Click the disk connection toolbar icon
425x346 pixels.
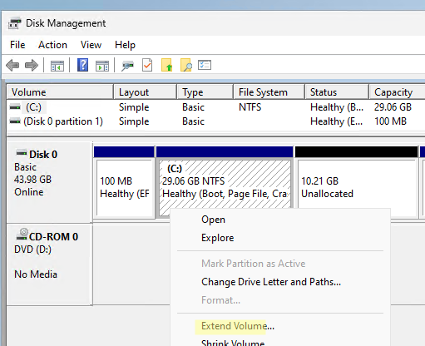pos(127,66)
